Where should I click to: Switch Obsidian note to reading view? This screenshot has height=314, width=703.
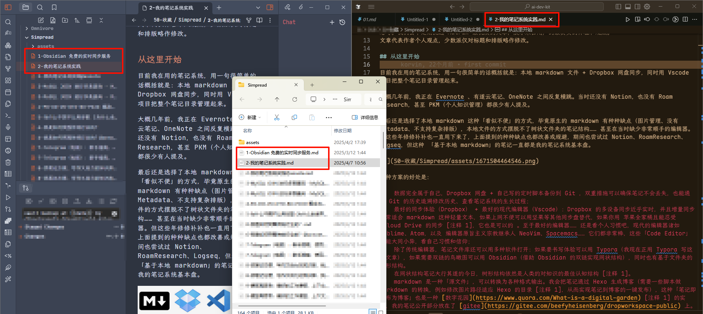(x=260, y=20)
